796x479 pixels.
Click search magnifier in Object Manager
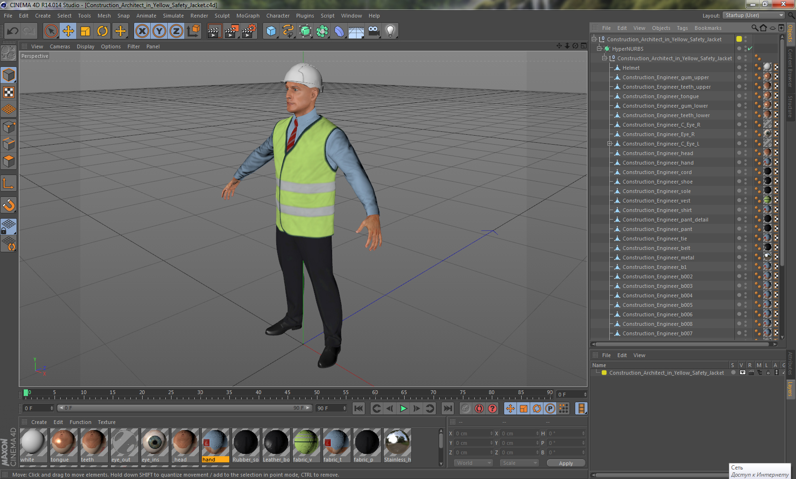[x=755, y=28]
